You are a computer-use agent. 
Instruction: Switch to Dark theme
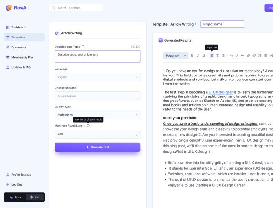[x=15, y=197]
